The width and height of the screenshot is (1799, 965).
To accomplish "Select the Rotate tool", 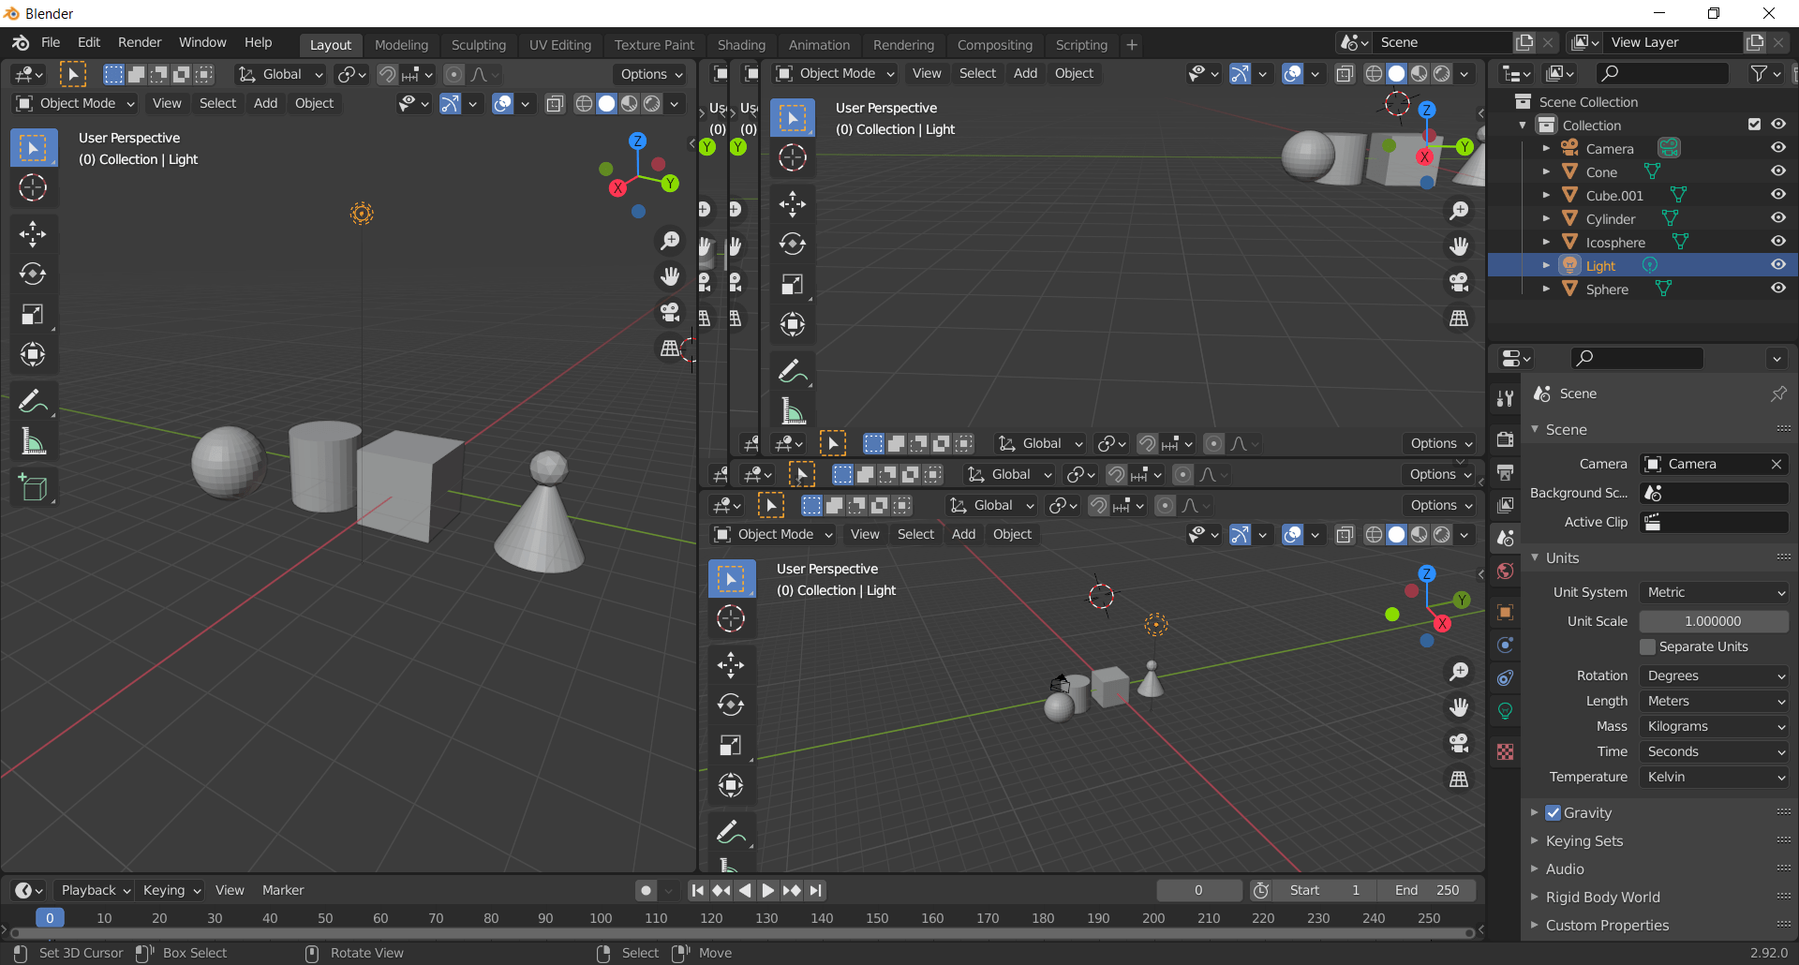I will pos(34,274).
